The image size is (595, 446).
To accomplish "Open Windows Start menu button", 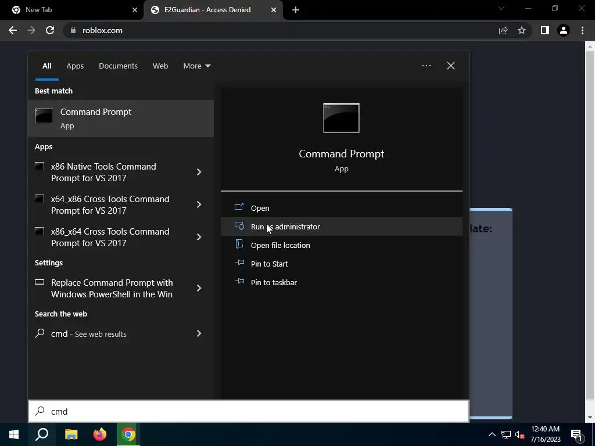I will point(14,434).
